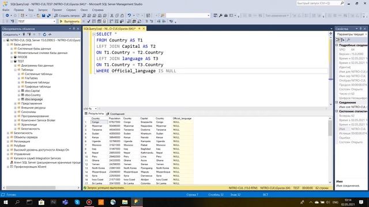Click Connect plug icon in Object Explorer
The width and height of the screenshot is (369, 207).
click(24, 34)
